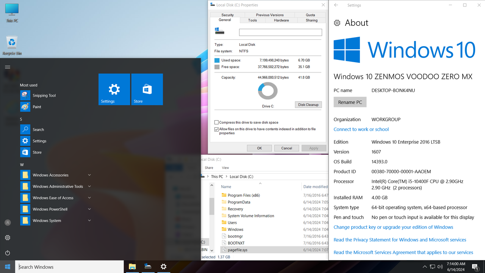Toggle Compress this drive checkbox

(x=216, y=122)
